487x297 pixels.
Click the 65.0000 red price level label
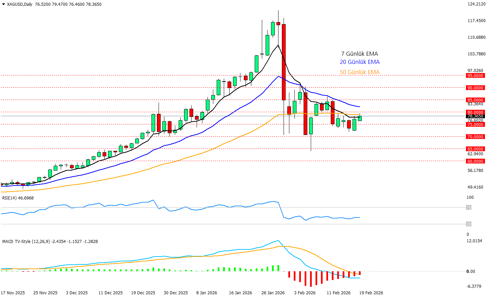(x=475, y=149)
